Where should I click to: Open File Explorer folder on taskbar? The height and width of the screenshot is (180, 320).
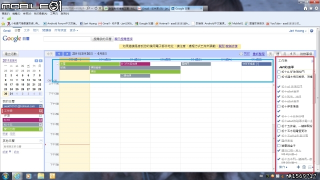pos(40,176)
